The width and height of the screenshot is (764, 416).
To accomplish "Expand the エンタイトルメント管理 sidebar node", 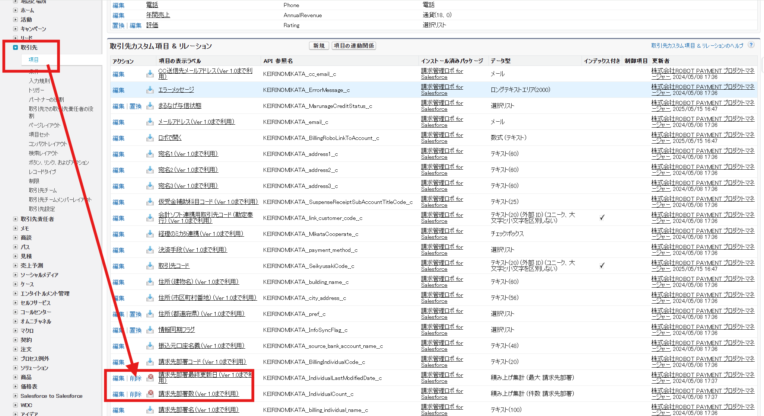I will 15,293.
